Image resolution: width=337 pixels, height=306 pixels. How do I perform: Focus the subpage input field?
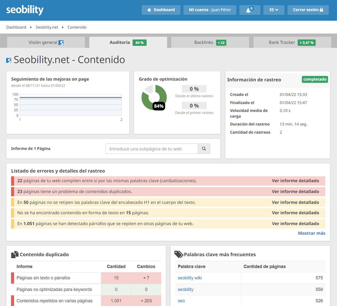(x=152, y=149)
